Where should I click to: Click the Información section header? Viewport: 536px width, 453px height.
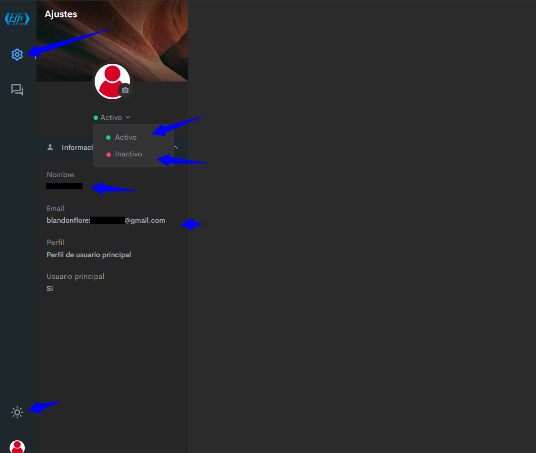[x=112, y=147]
